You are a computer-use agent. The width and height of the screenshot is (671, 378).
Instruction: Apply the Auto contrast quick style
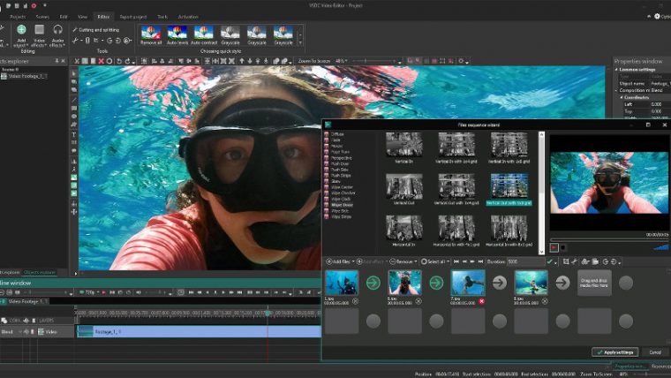[x=204, y=35]
